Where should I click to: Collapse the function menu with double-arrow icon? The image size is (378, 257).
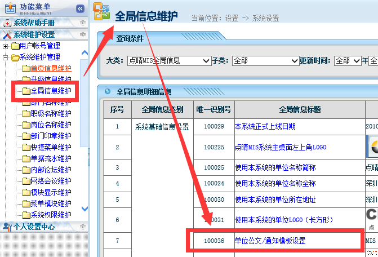80,8
